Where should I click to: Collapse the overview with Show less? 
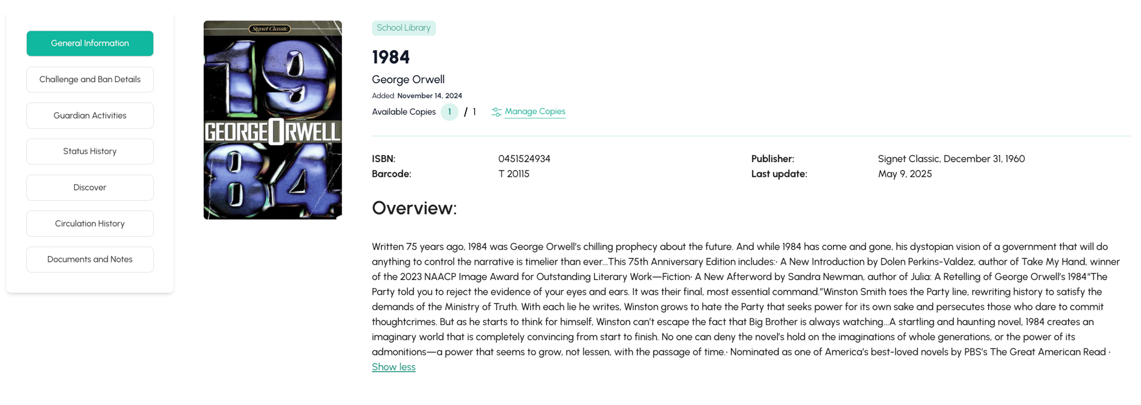tap(394, 367)
